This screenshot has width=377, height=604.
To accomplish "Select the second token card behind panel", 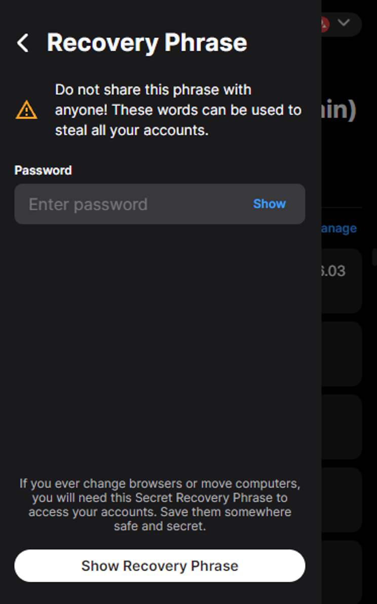I will pos(342,354).
